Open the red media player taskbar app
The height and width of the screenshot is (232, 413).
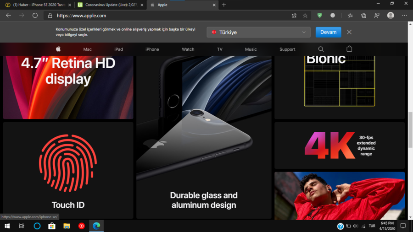[81, 226]
